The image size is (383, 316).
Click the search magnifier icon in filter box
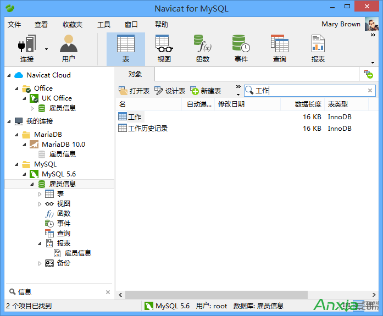coord(249,90)
